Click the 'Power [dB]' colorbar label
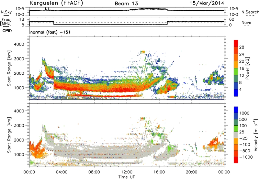259x179 pixels. tap(247, 68)
